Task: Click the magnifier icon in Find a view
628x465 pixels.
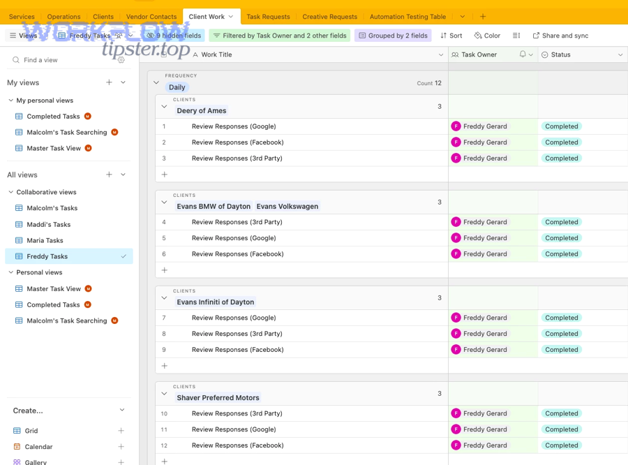Action: tap(14, 60)
